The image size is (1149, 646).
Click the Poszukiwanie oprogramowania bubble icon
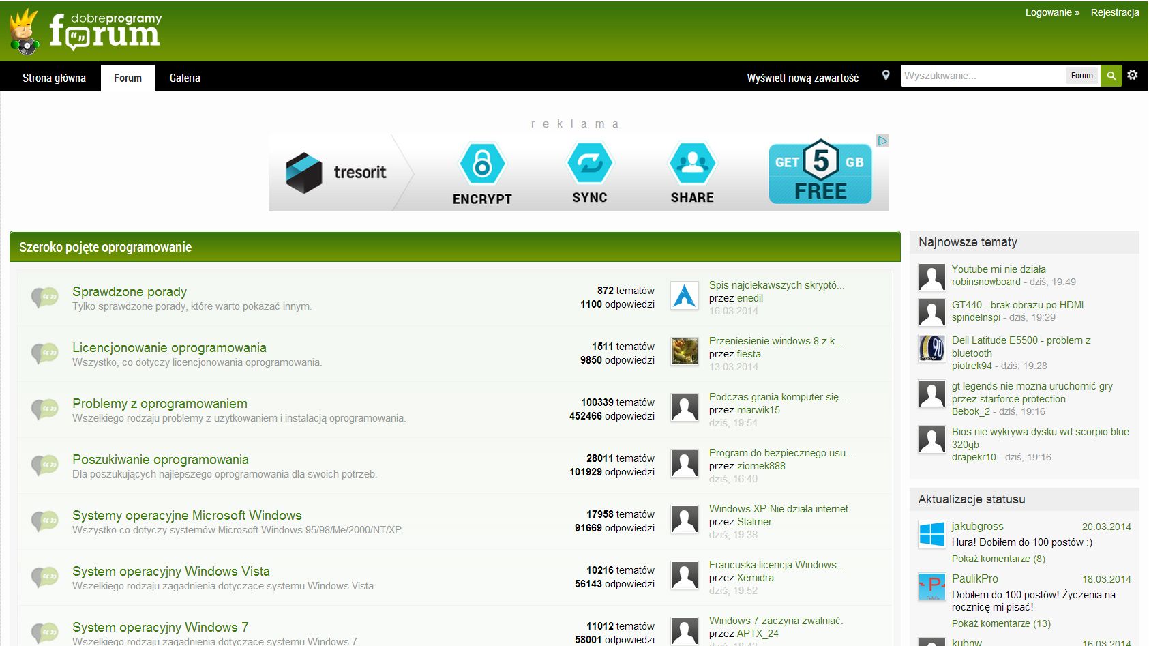[44, 465]
